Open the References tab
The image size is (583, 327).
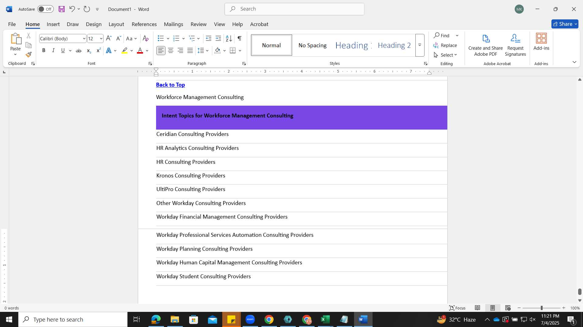pos(144,24)
